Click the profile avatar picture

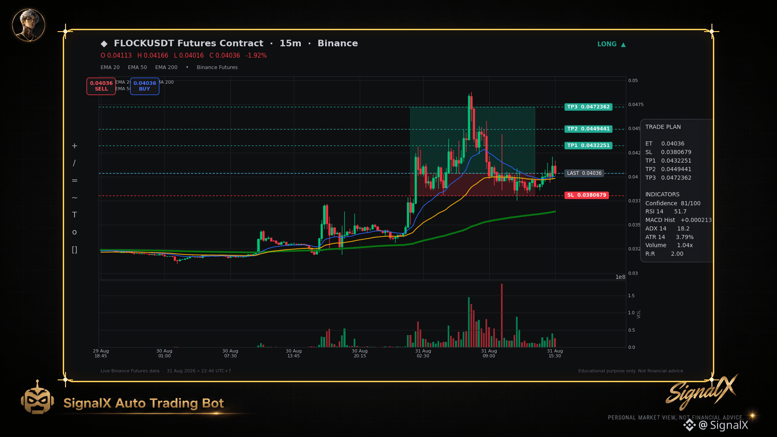point(28,25)
